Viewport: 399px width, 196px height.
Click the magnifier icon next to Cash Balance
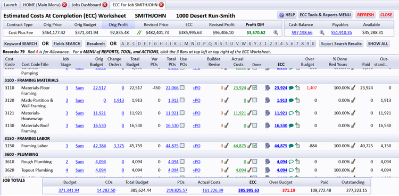pyautogui.click(x=322, y=32)
